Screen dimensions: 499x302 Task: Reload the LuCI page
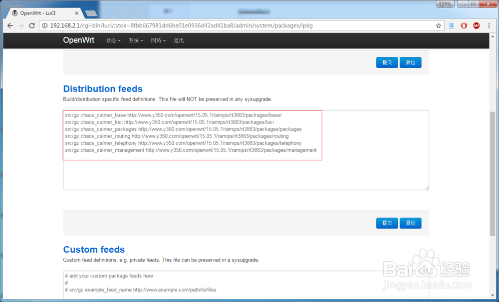click(x=32, y=26)
